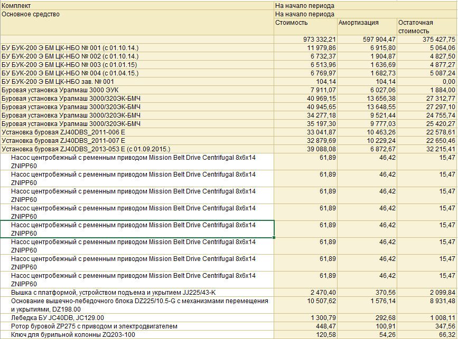The width and height of the screenshot is (458, 339).
Task: Click cost value 2 470,40
Action: 305,293
